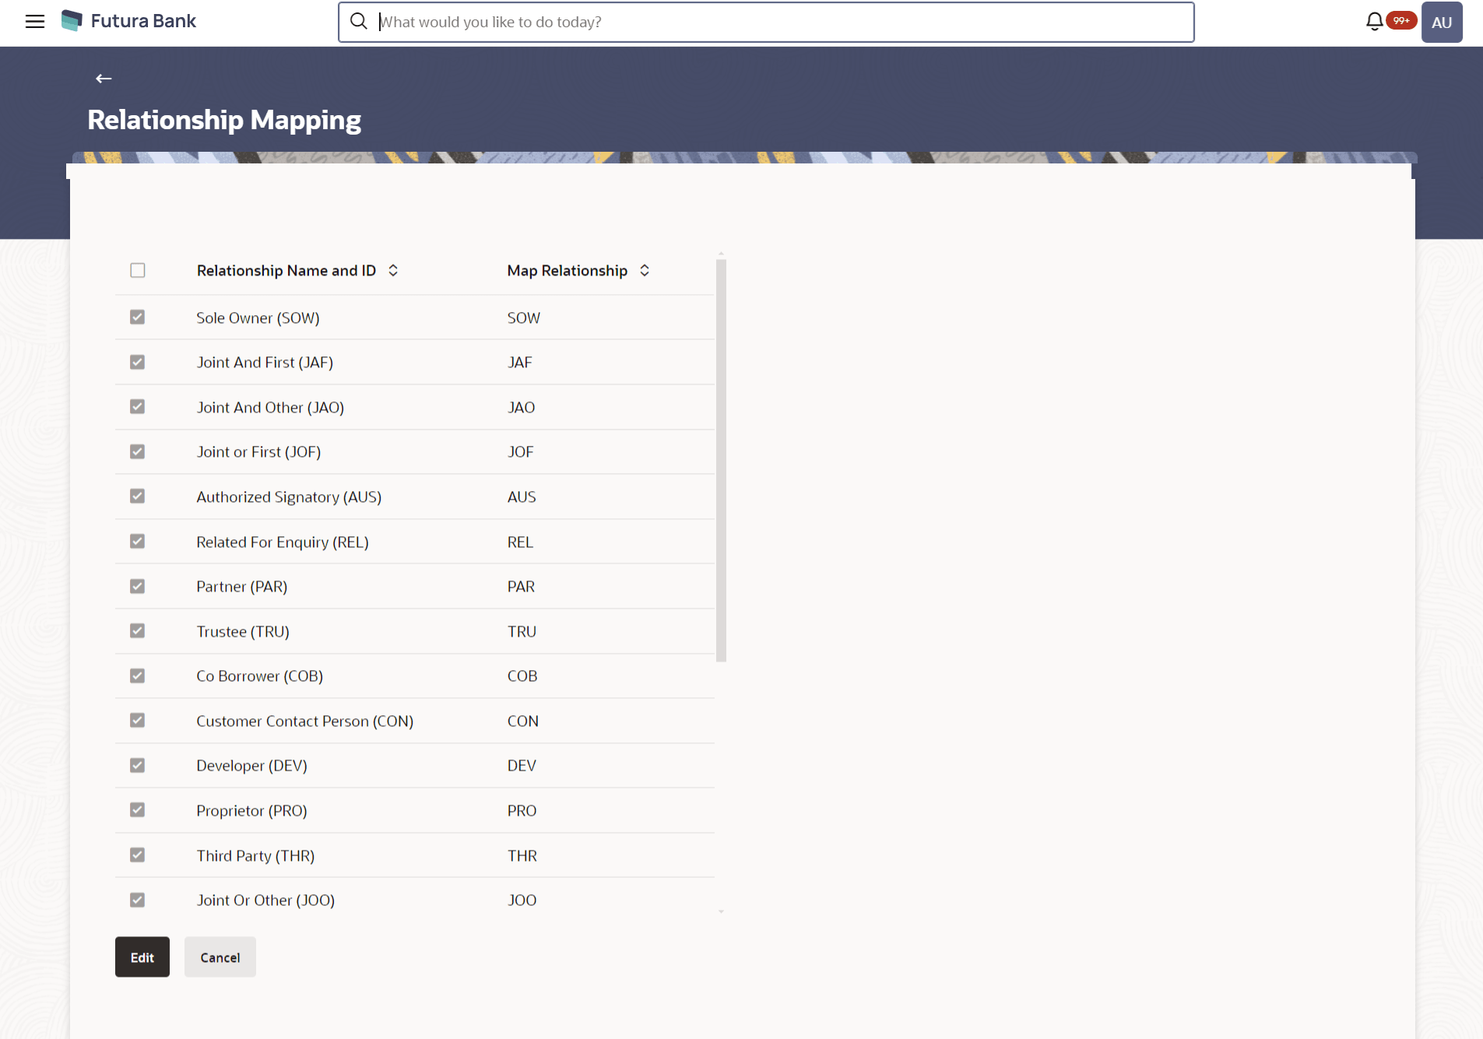Image resolution: width=1483 pixels, height=1039 pixels.
Task: Click the CON mapped relationship value
Action: tap(523, 721)
